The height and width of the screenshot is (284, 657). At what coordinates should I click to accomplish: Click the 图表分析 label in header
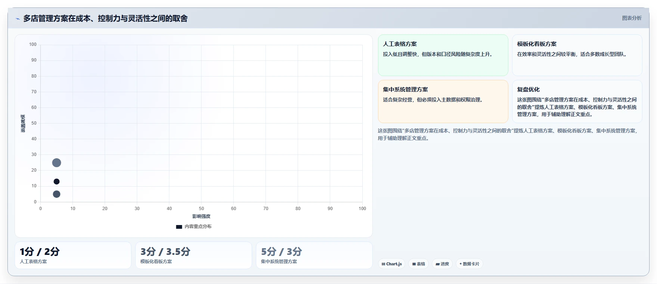tap(632, 18)
